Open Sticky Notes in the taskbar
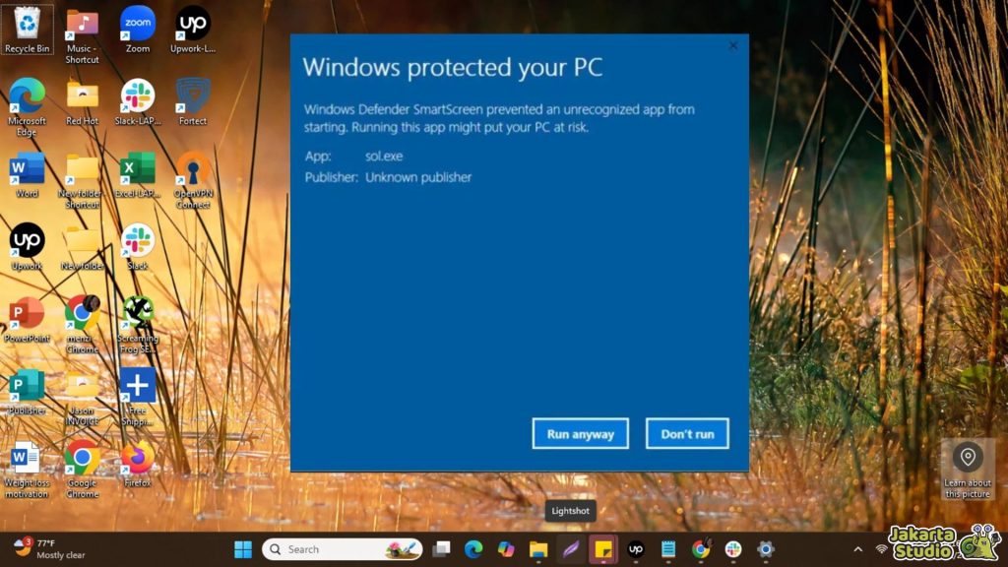 602,549
